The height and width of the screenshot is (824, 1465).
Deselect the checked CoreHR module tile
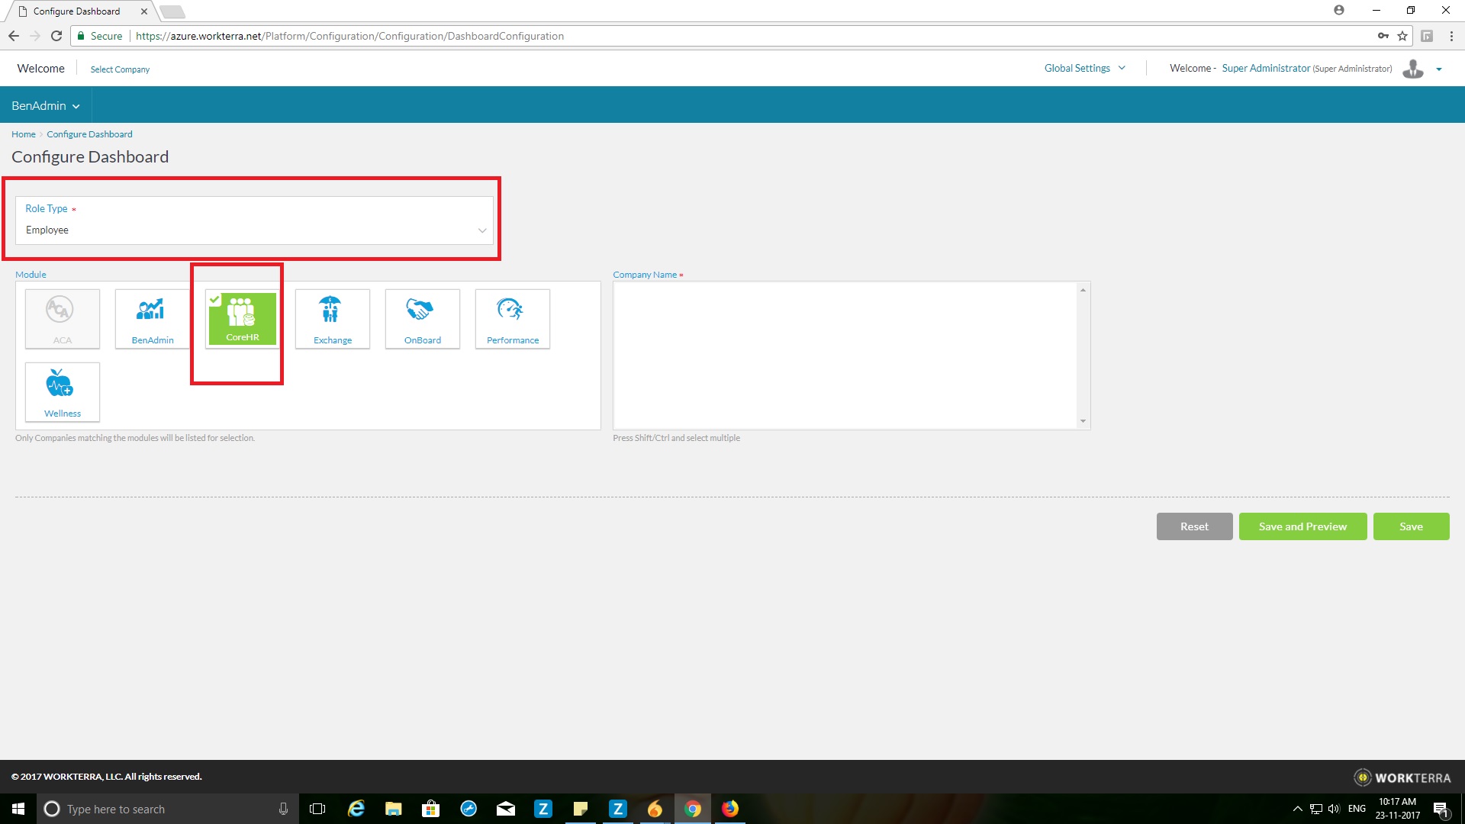click(x=242, y=318)
